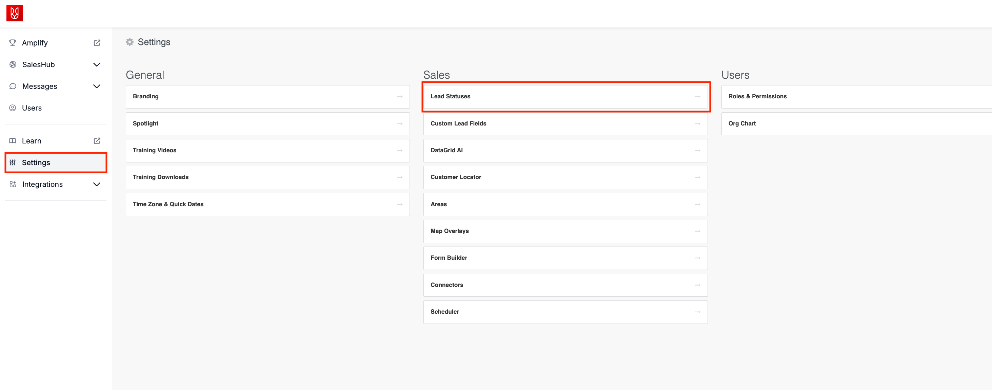The height and width of the screenshot is (390, 992).
Task: Expand the Messages menu chevron
Action: (x=97, y=86)
